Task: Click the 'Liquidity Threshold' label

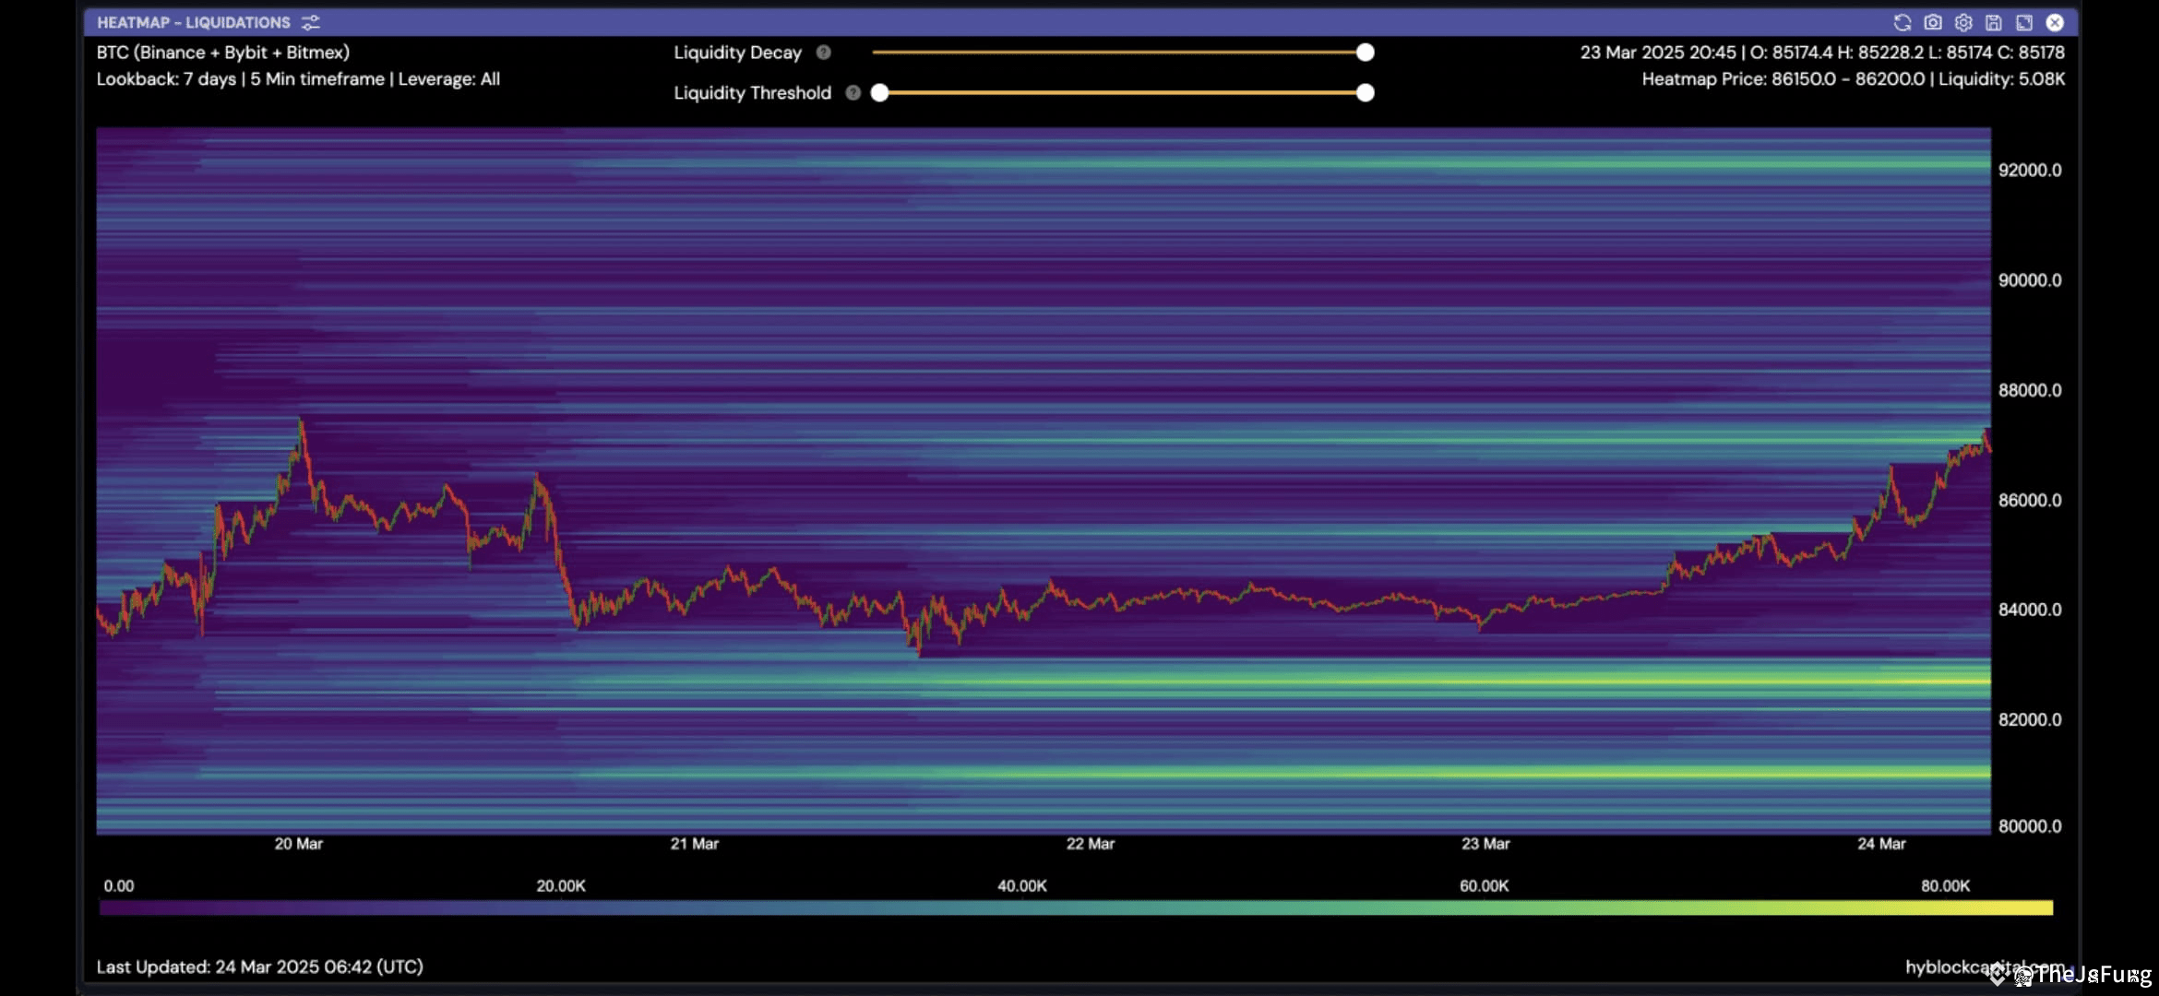Action: pyautogui.click(x=752, y=92)
